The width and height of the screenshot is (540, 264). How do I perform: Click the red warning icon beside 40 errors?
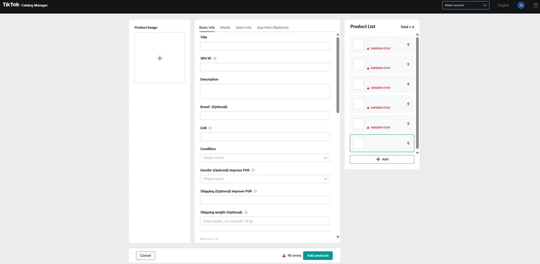[284, 256]
